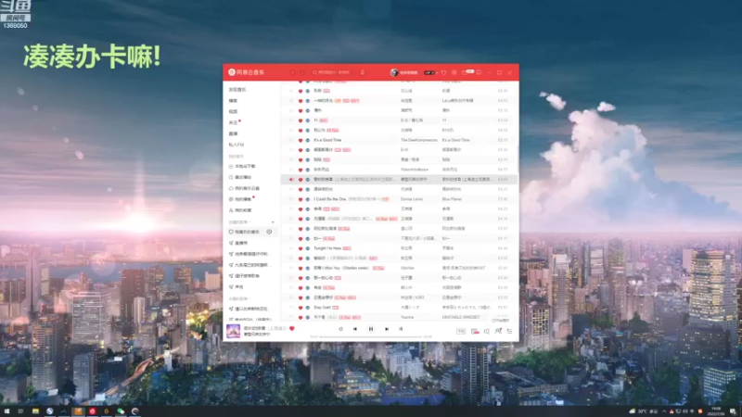Skip to the next track
742x417 pixels.
(x=387, y=329)
